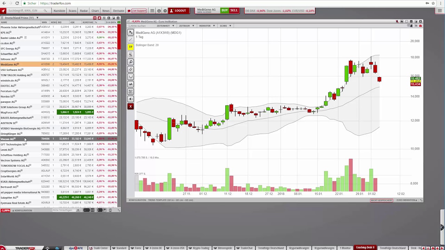
Task: Open the settings gear in top toolbar
Action: tap(165, 11)
